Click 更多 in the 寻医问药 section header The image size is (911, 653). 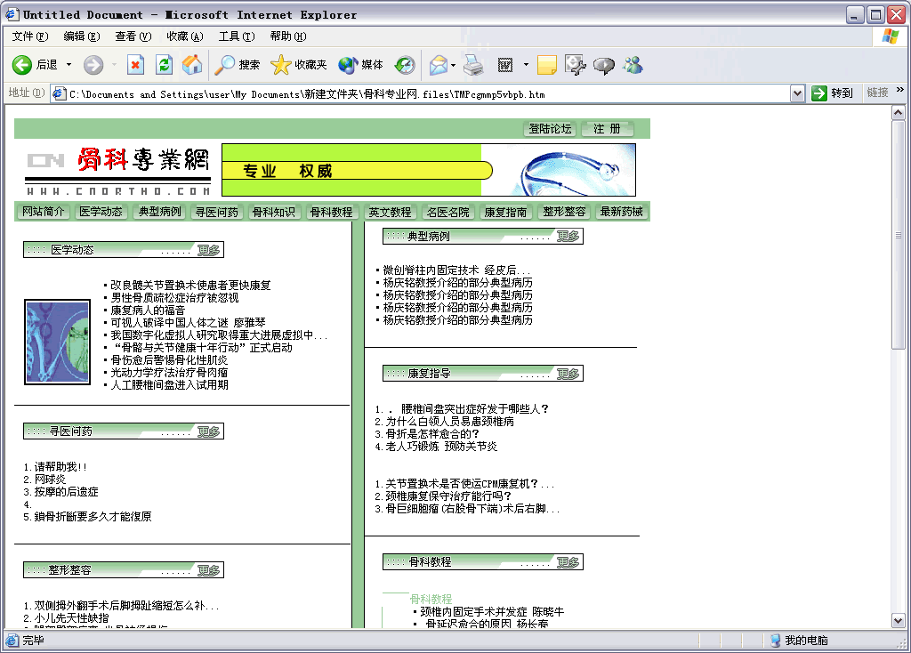[x=208, y=431]
